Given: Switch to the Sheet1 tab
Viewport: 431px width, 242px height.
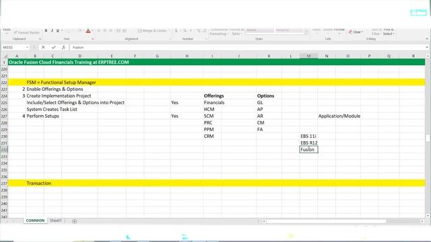Looking at the screenshot, I should click(55, 220).
